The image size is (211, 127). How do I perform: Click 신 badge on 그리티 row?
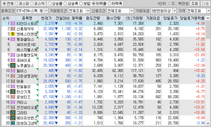point(13,112)
